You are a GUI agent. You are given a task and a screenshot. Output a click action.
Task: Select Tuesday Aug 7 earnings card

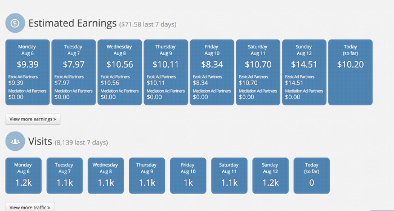click(x=74, y=73)
